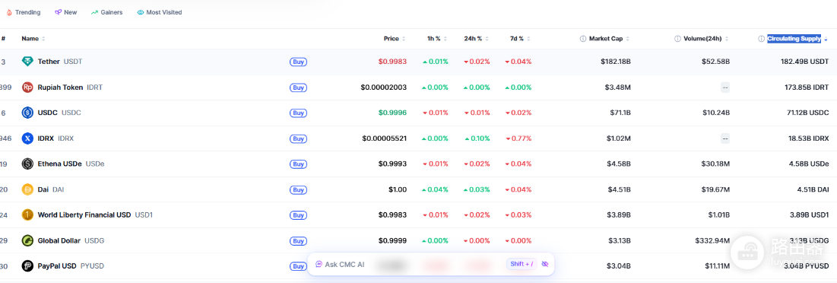
Task: Sort table by Price column
Action: 395,39
